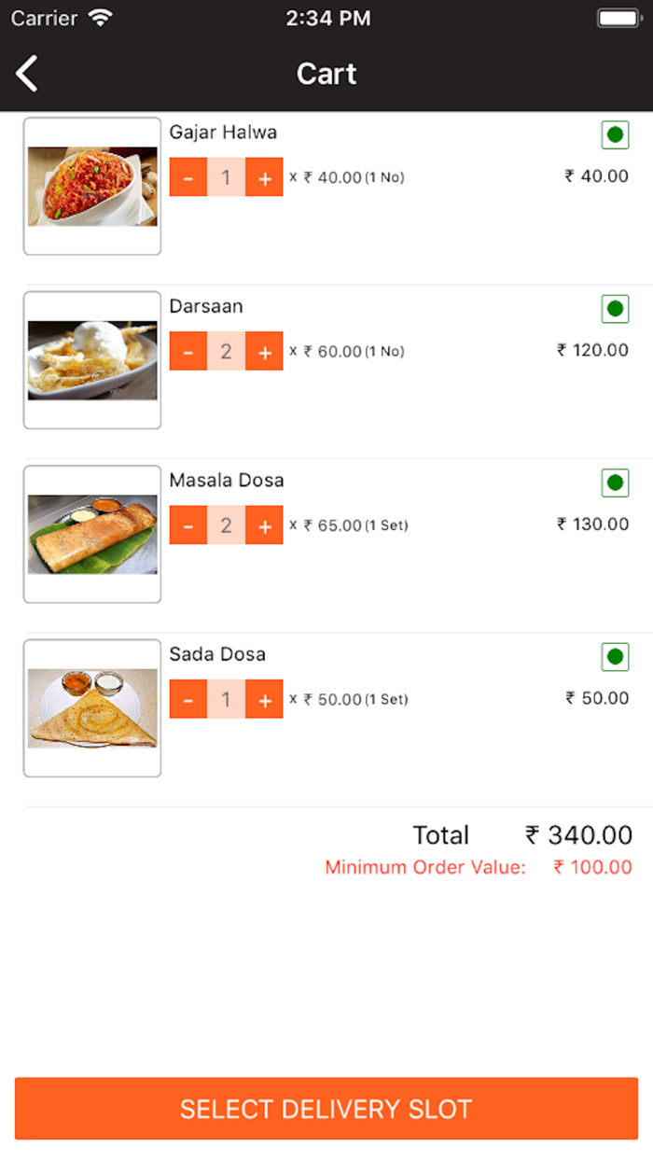Tap Masala Dosa veg indicator

tap(615, 483)
